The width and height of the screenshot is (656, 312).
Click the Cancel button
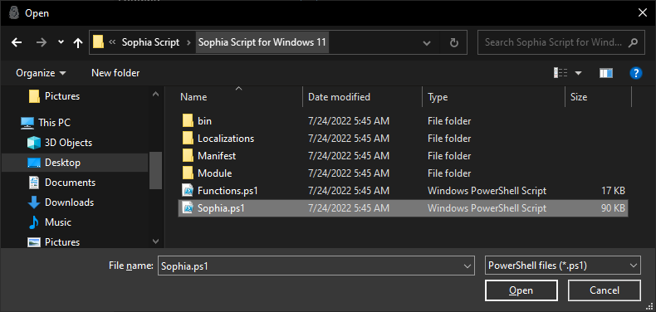[x=605, y=290]
